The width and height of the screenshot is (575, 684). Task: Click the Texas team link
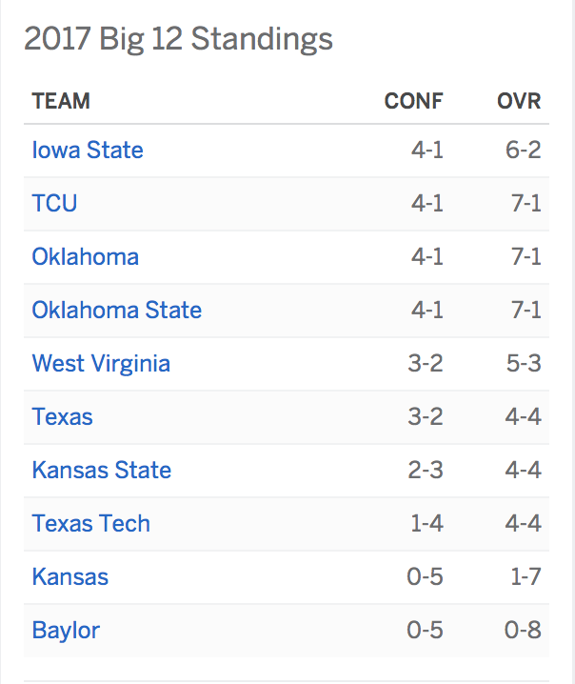(62, 416)
